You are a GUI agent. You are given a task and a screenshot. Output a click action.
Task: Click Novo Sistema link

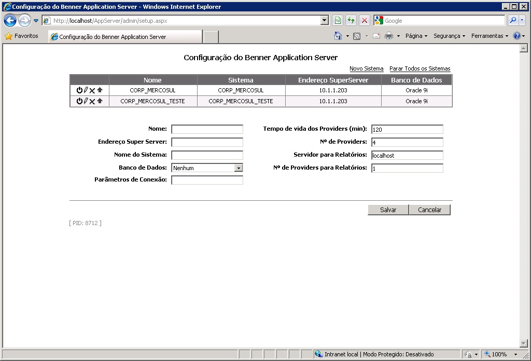(366, 68)
